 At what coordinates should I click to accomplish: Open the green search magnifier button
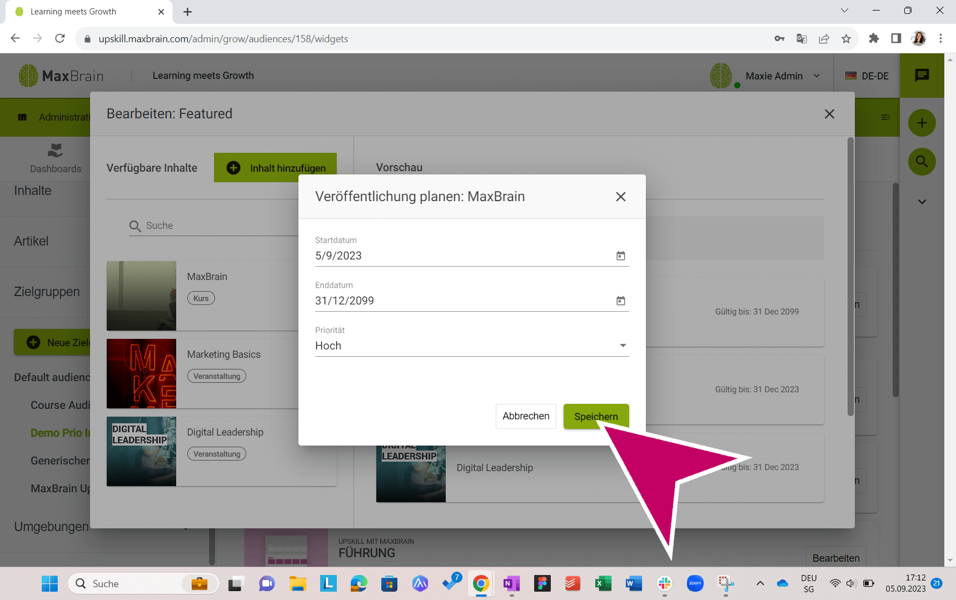[x=922, y=162]
